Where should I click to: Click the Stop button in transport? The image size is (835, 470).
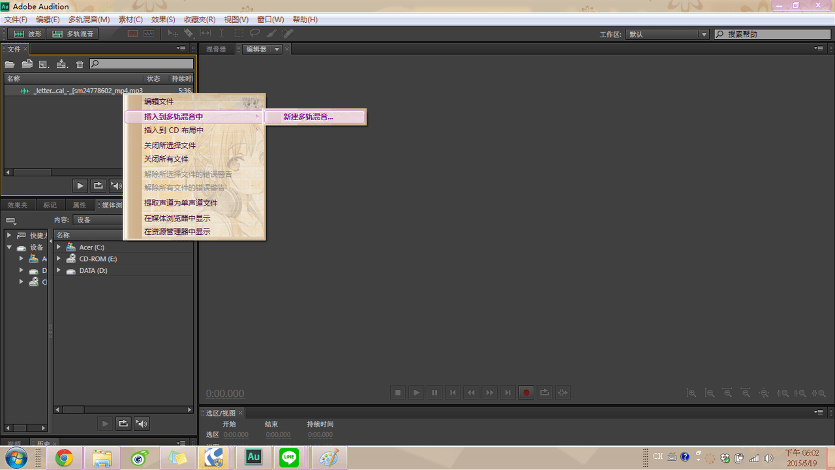tap(398, 392)
